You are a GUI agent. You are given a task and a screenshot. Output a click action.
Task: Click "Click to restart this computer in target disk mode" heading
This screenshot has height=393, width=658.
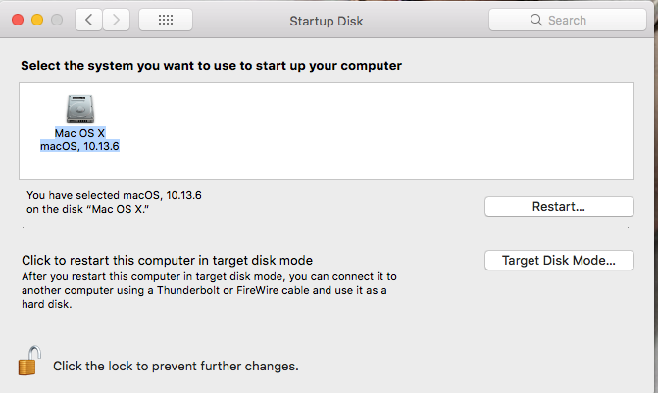click(x=167, y=260)
